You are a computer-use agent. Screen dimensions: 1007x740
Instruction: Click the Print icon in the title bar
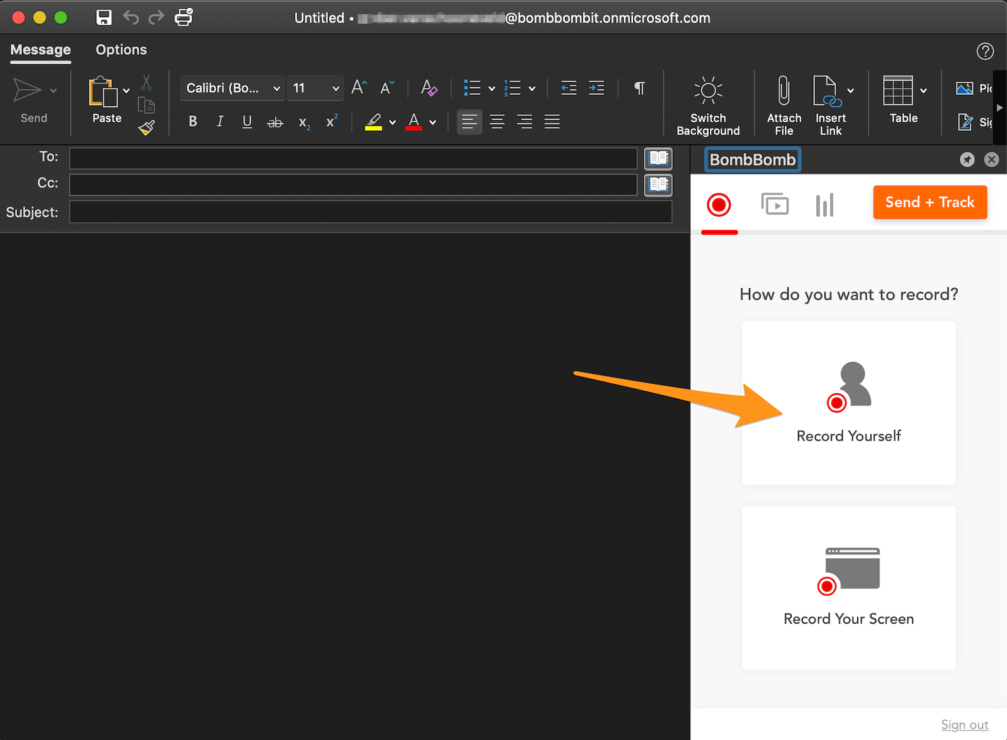point(184,17)
